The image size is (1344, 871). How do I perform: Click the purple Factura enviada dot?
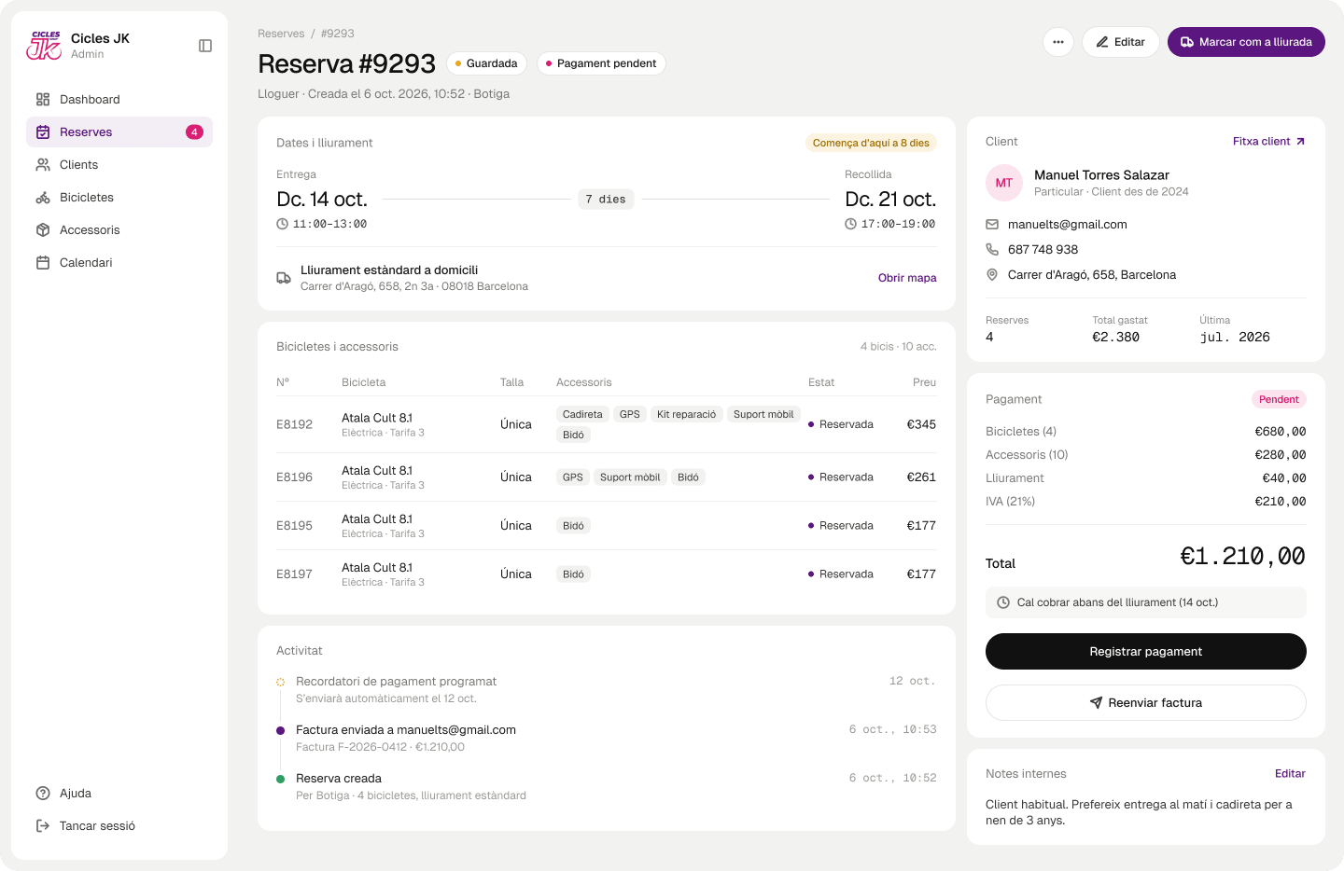(280, 730)
